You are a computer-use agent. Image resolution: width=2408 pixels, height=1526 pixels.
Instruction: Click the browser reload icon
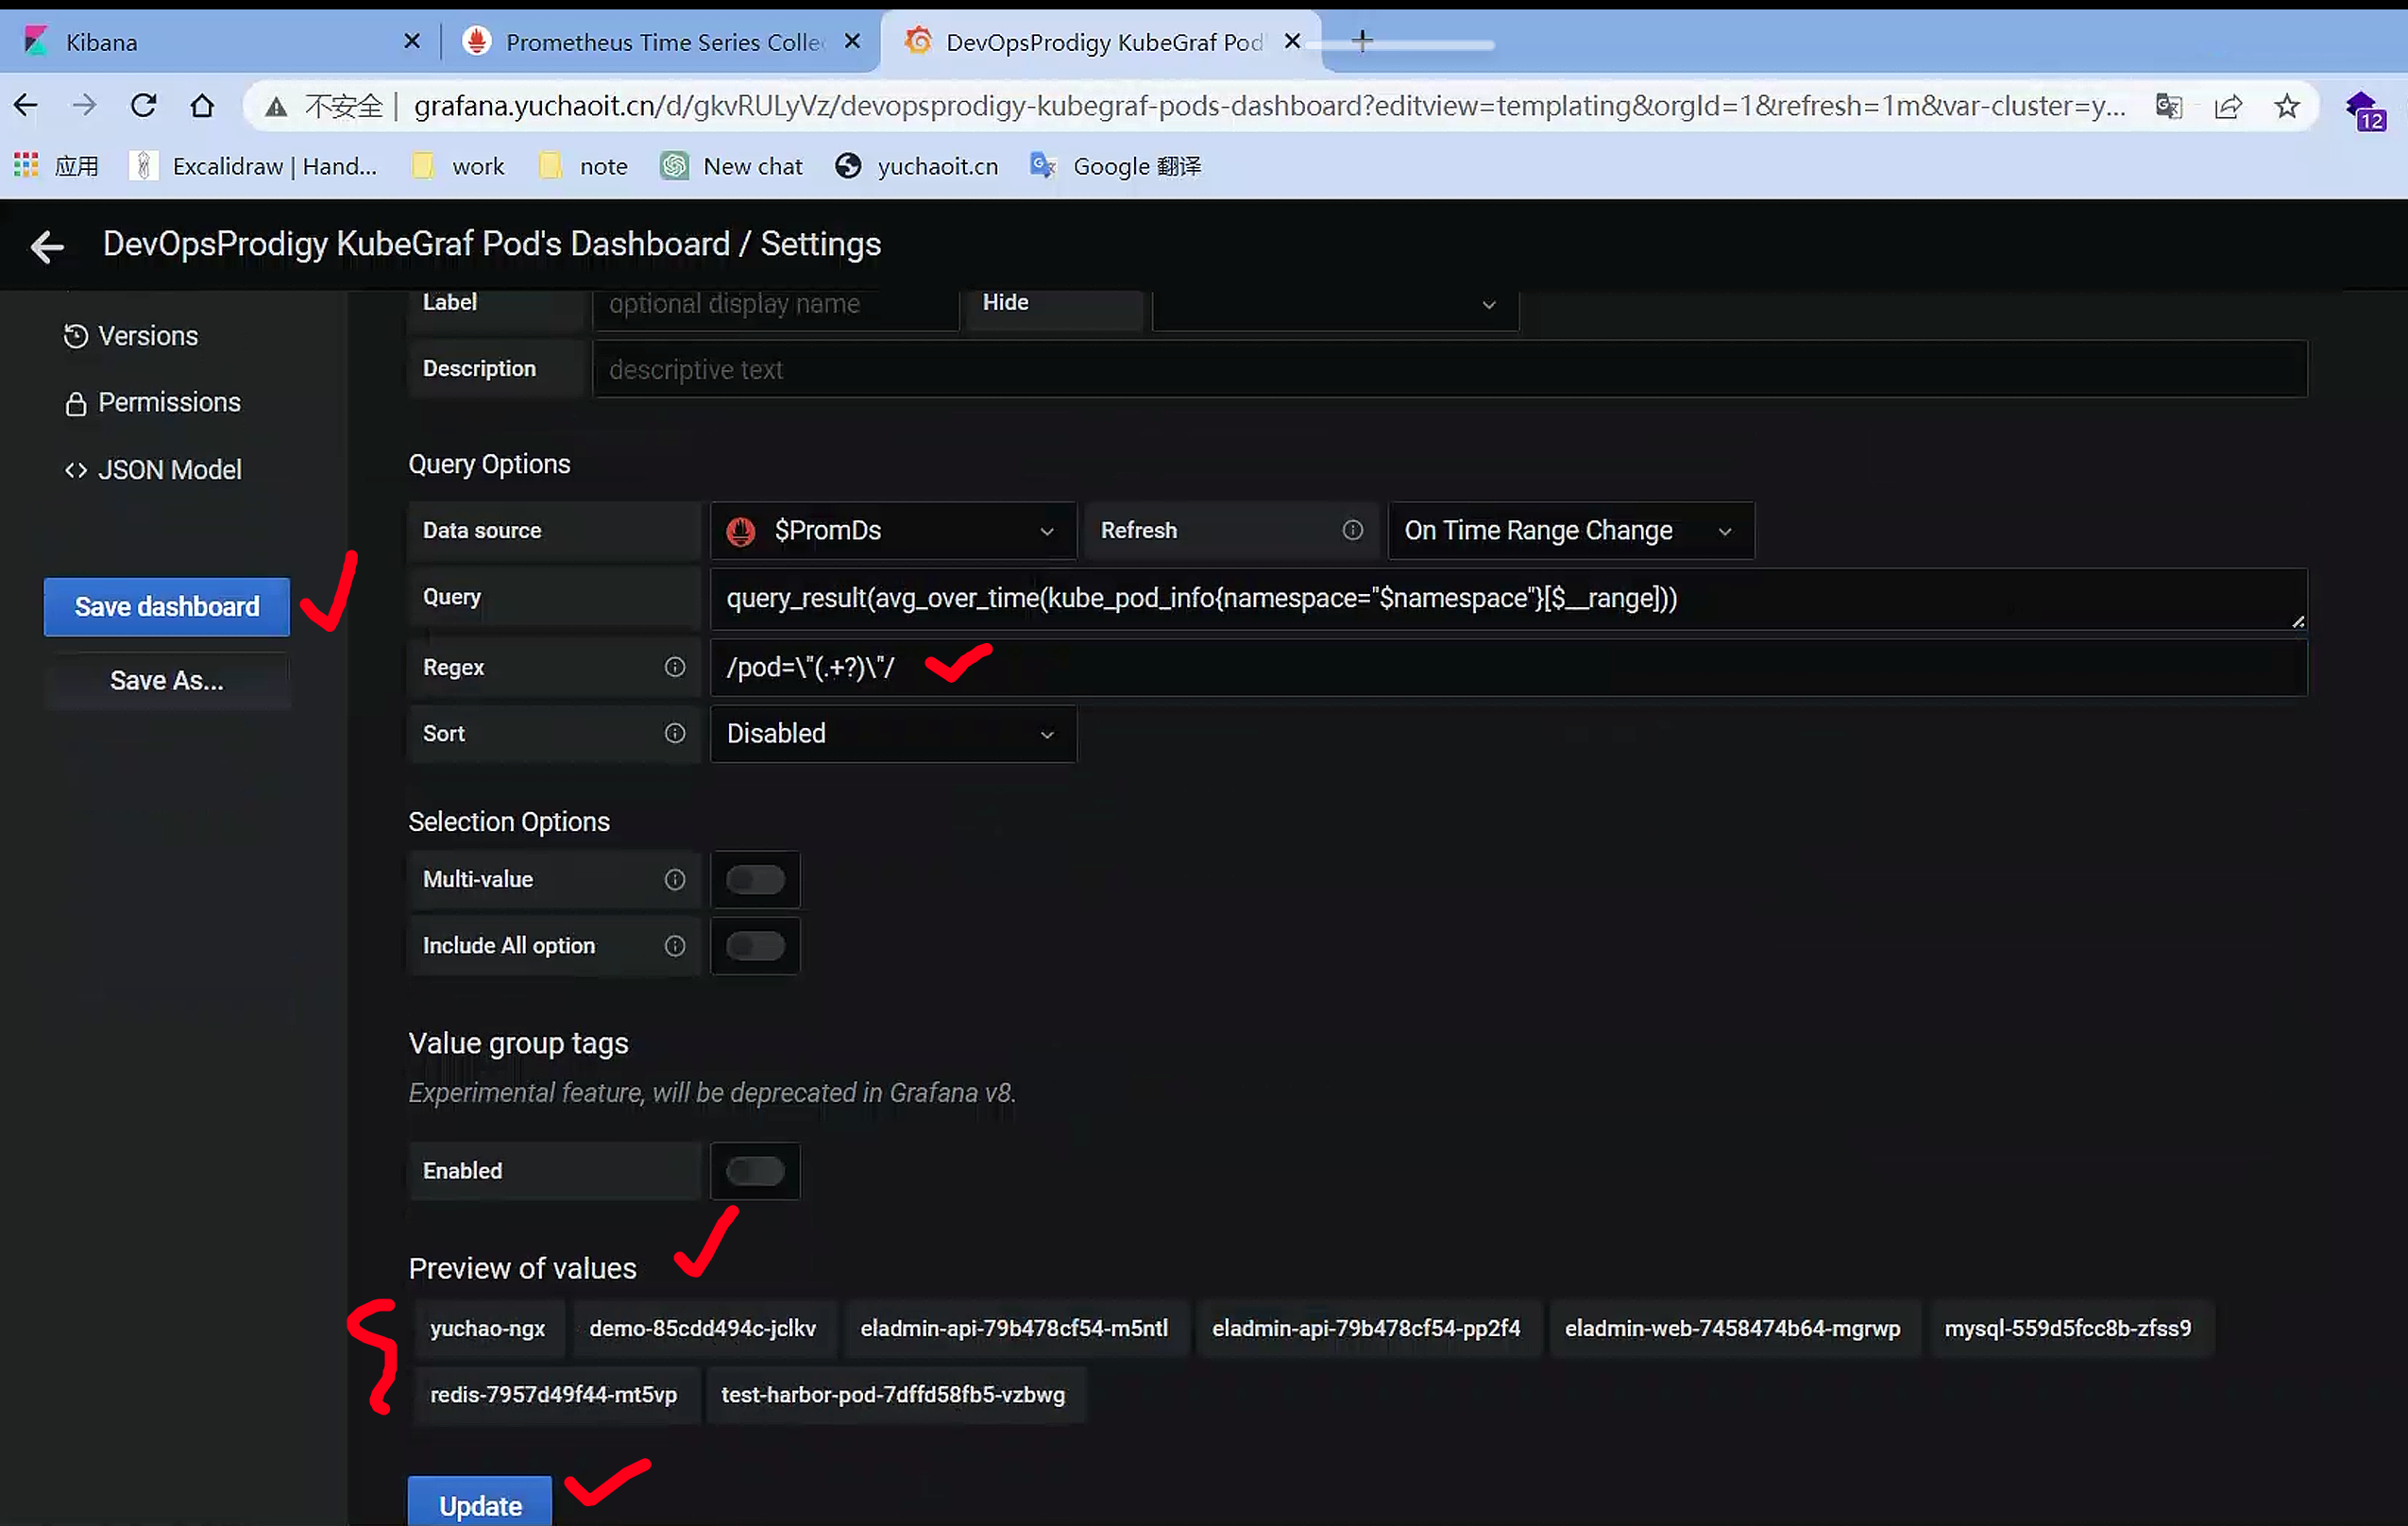tap(144, 105)
